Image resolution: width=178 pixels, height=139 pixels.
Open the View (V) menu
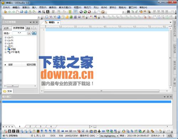coord(78,7)
